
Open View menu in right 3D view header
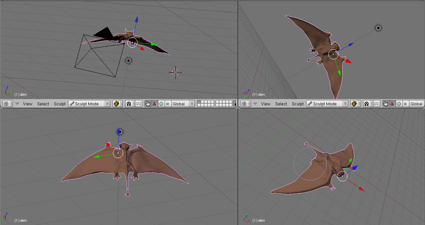pos(266,104)
